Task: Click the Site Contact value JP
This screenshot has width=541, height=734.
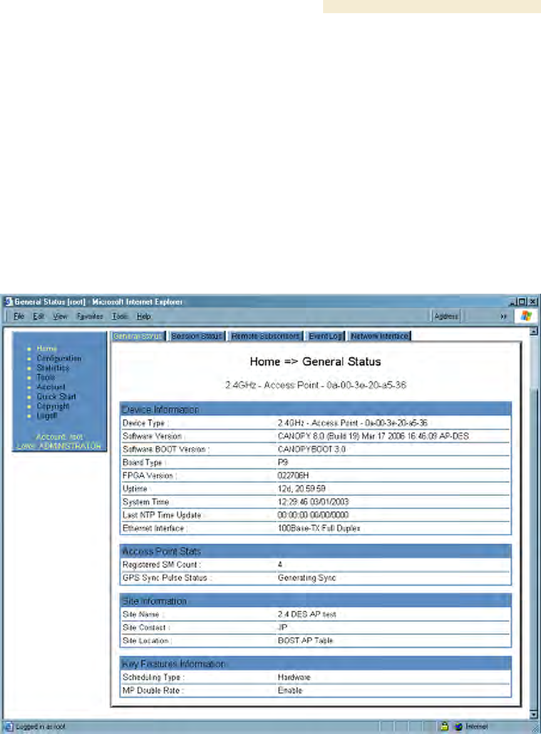Action: pyautogui.click(x=282, y=628)
